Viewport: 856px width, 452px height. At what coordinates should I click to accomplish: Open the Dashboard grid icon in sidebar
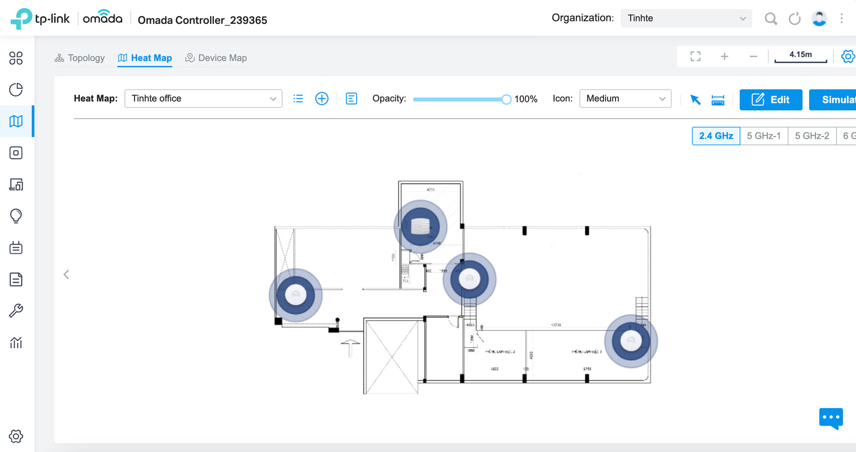click(x=16, y=58)
